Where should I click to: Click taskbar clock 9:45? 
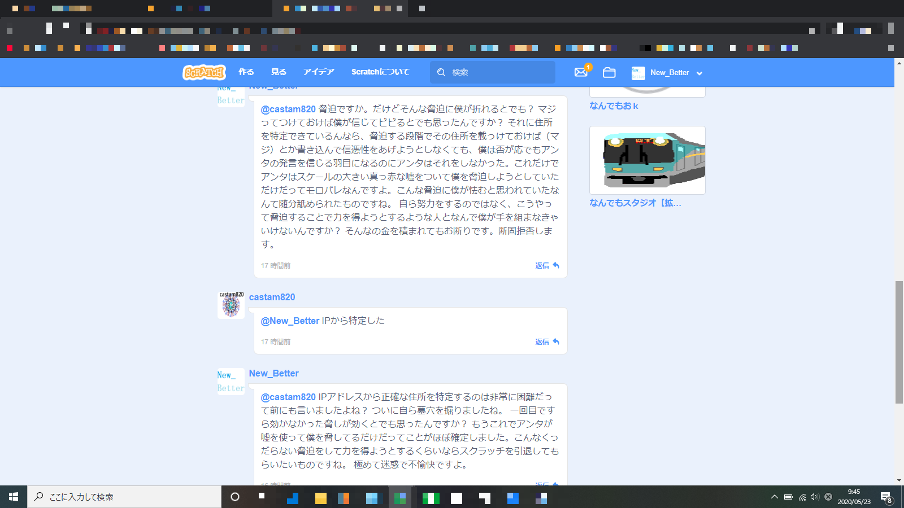point(854,497)
